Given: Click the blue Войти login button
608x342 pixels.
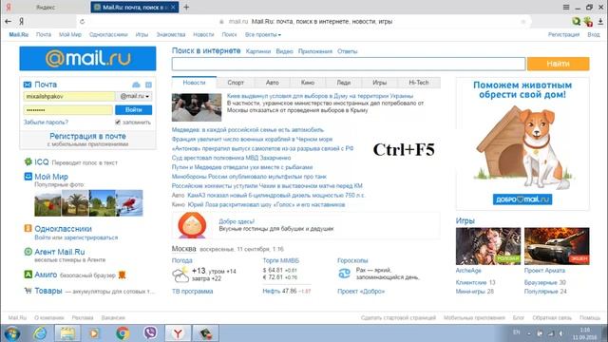Looking at the screenshot, I should (x=133, y=110).
